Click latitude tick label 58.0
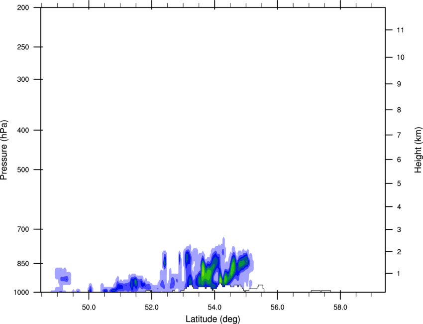 [x=340, y=308]
